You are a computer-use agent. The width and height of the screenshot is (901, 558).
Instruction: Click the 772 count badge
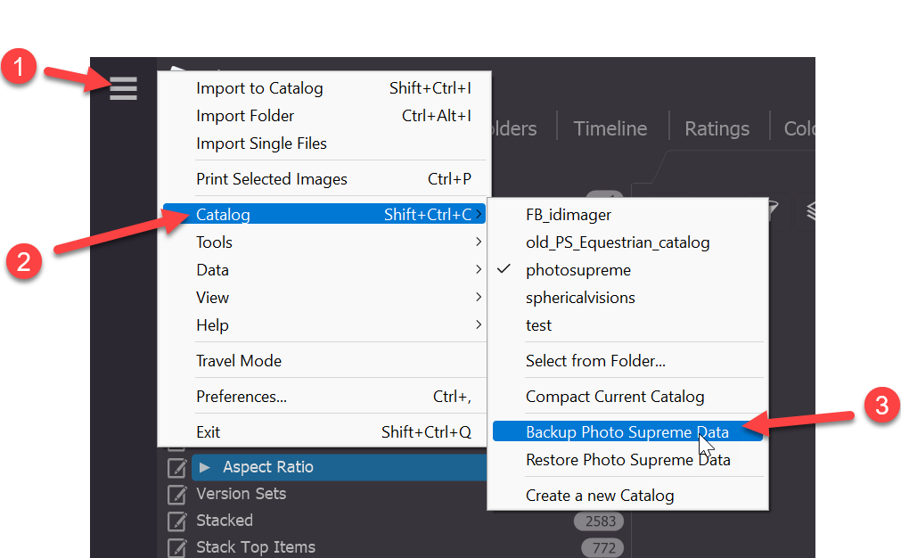coord(603,547)
